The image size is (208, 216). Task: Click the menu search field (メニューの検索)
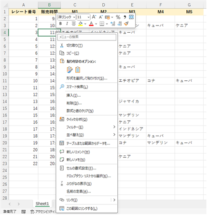pos(87,37)
